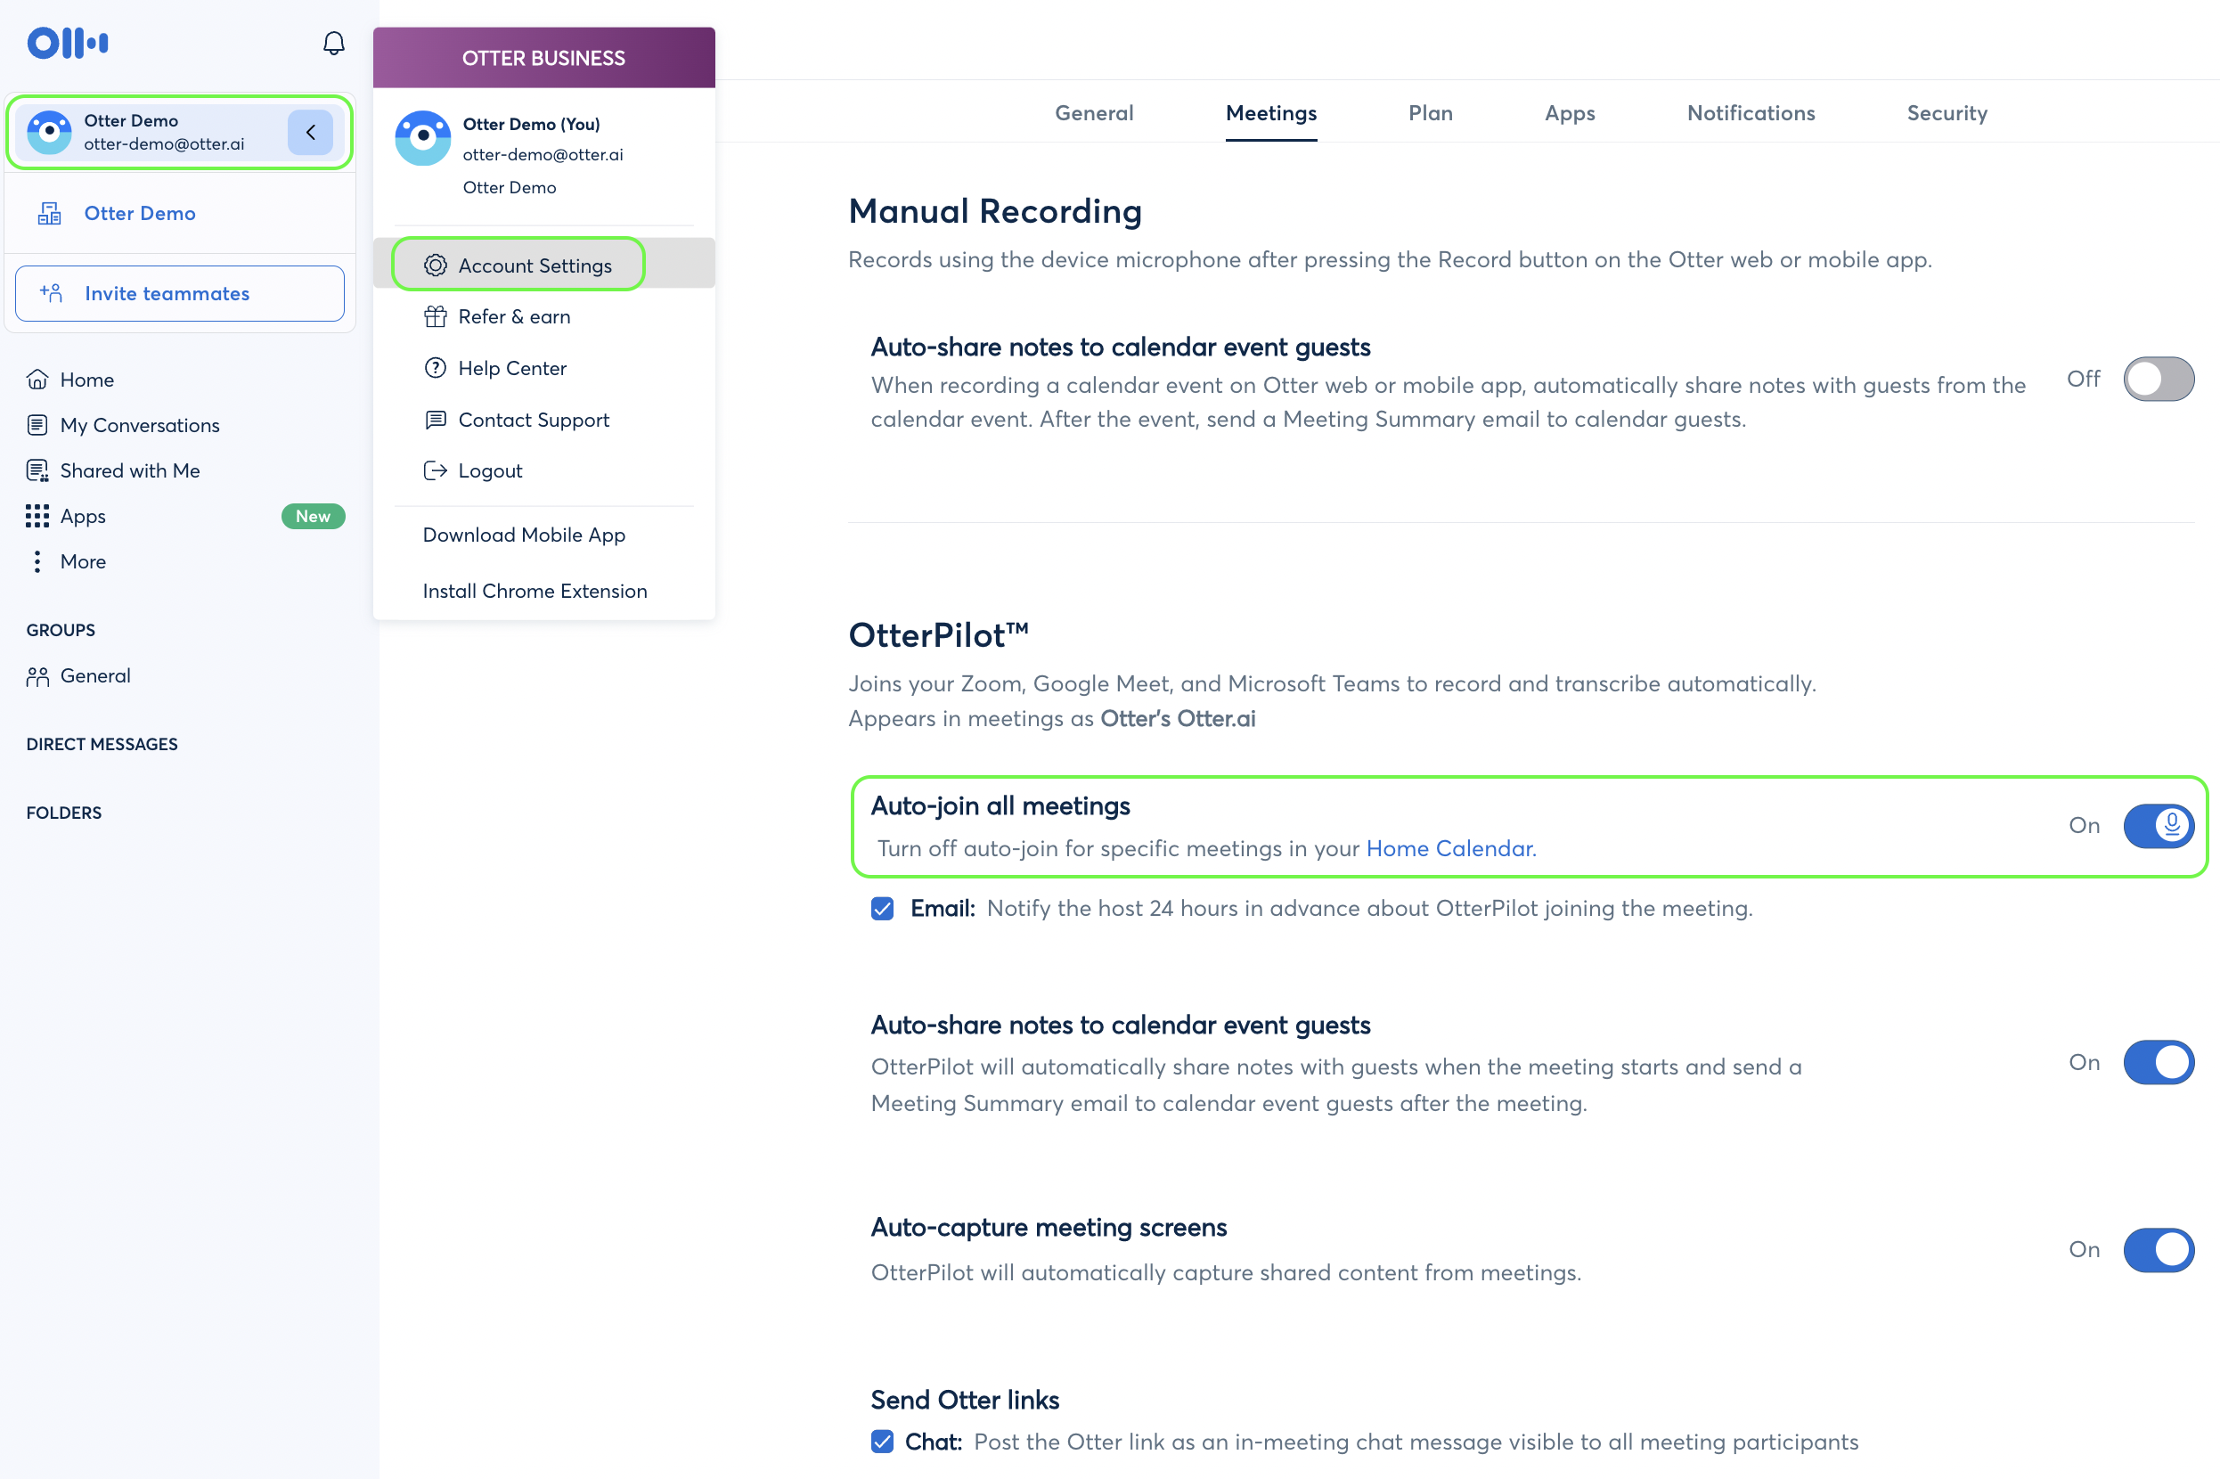Screen dimensions: 2220x1479
Task: Expand the General group under GROUPS
Action: tap(95, 675)
